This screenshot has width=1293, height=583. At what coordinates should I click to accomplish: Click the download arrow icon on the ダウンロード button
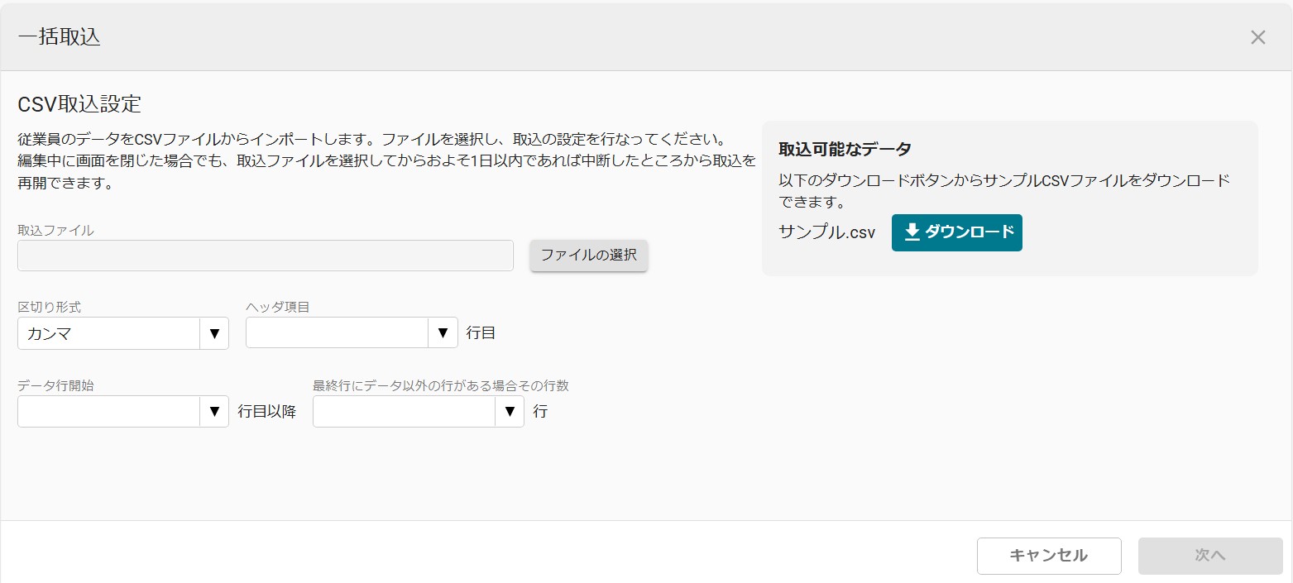pyautogui.click(x=912, y=232)
